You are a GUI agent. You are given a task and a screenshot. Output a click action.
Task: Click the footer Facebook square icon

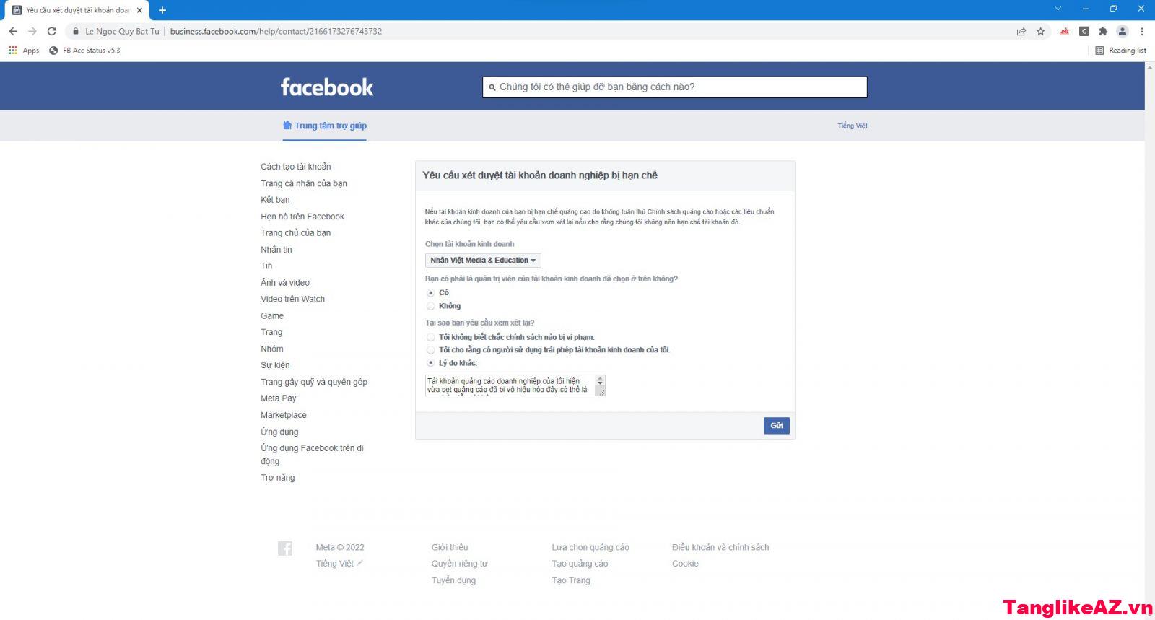tap(285, 549)
